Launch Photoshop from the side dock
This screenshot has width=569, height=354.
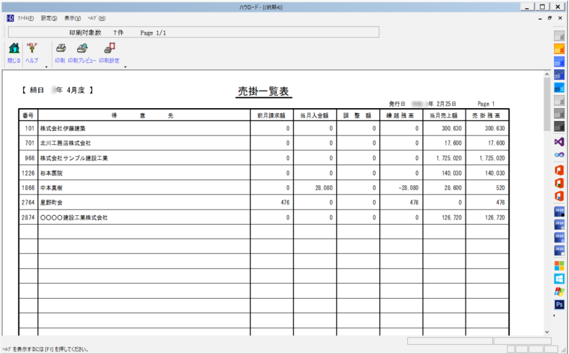(559, 305)
